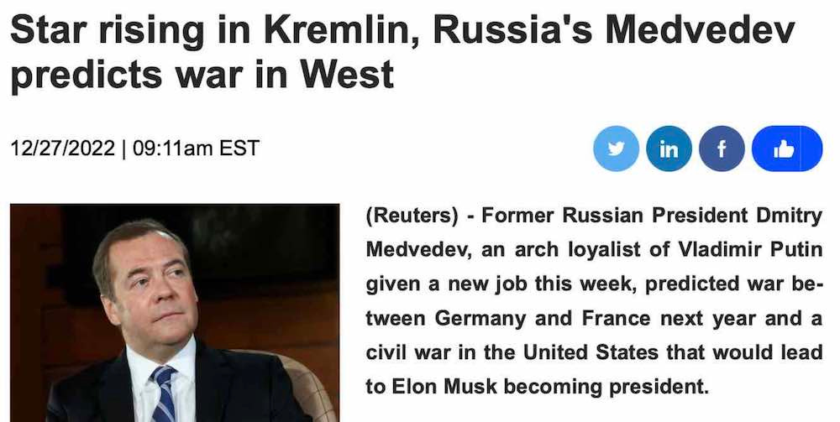Click the striped tie in the photo

click(164, 394)
